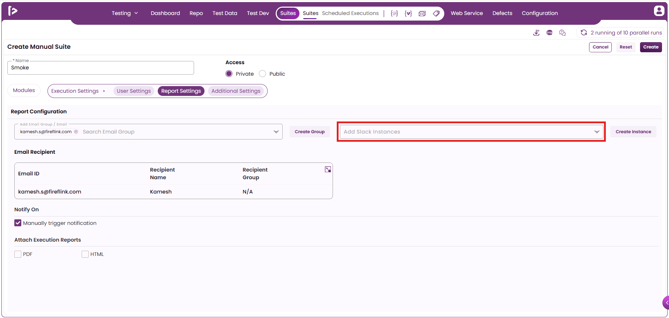Open the Dashboard menu

(x=165, y=13)
